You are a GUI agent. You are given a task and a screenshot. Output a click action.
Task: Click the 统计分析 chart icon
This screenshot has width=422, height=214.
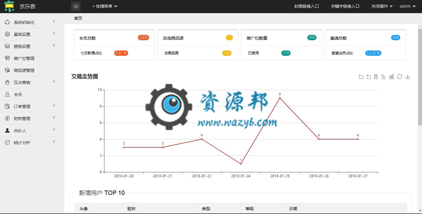pos(7,143)
